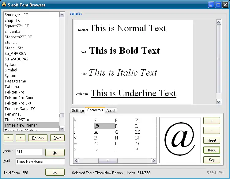The width and height of the screenshot is (230, 179).
Task: Select Staccato222 BT in the font list
Action: point(32,37)
